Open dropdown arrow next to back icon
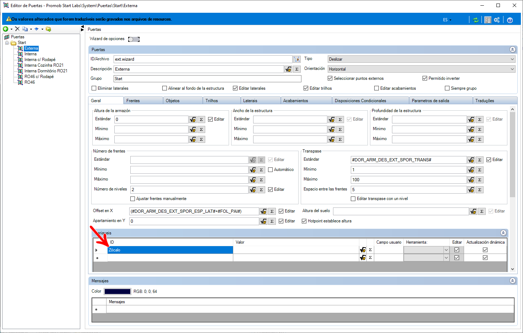 point(11,29)
